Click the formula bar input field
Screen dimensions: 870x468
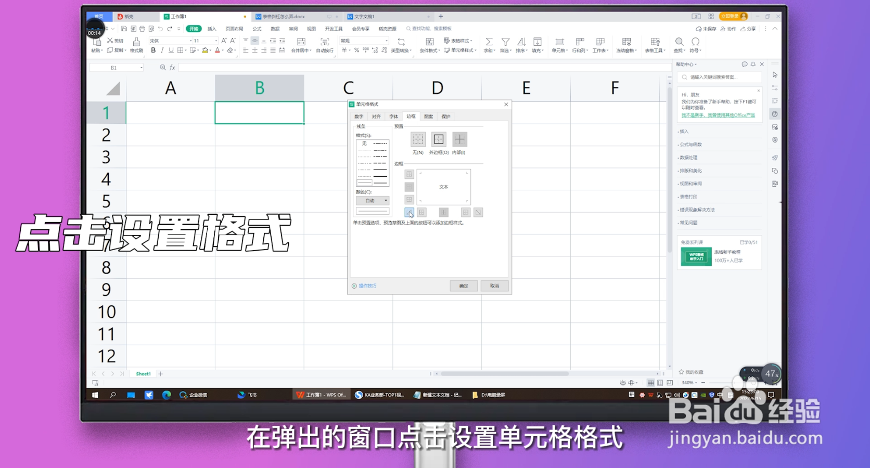[x=424, y=68]
